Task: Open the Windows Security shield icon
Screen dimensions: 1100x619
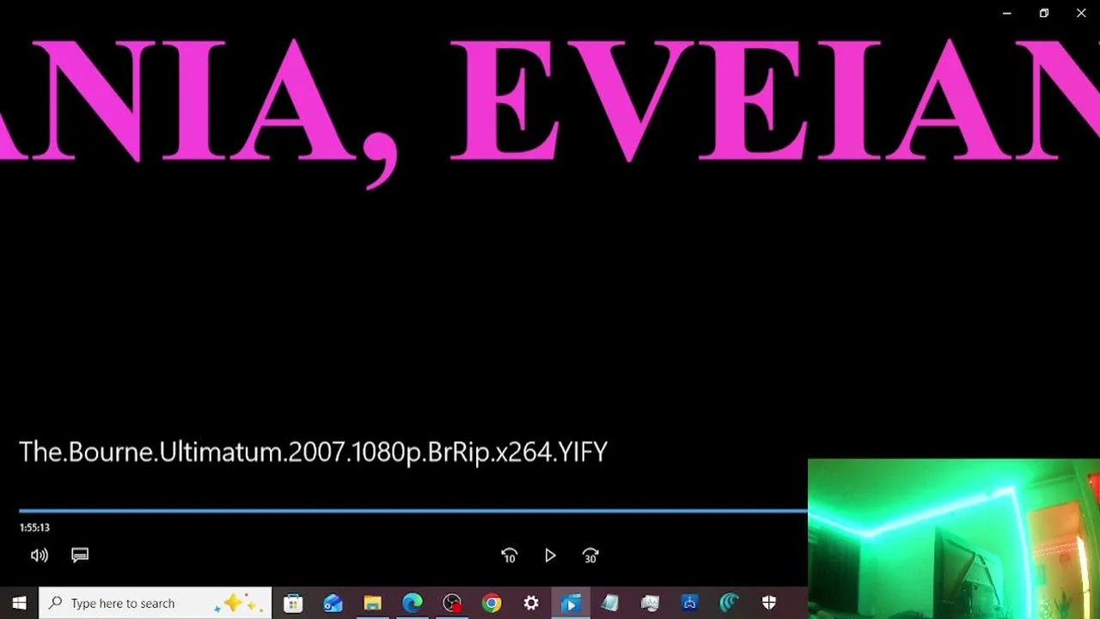Action: [769, 604]
